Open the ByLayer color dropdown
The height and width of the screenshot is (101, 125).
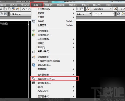pyautogui.click(x=21, y=14)
